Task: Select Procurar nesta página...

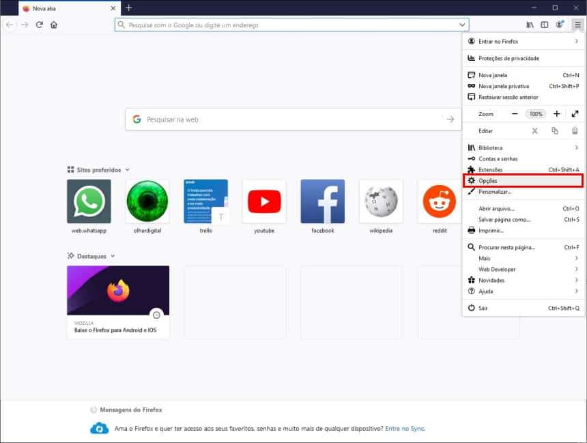Action: pyautogui.click(x=523, y=247)
